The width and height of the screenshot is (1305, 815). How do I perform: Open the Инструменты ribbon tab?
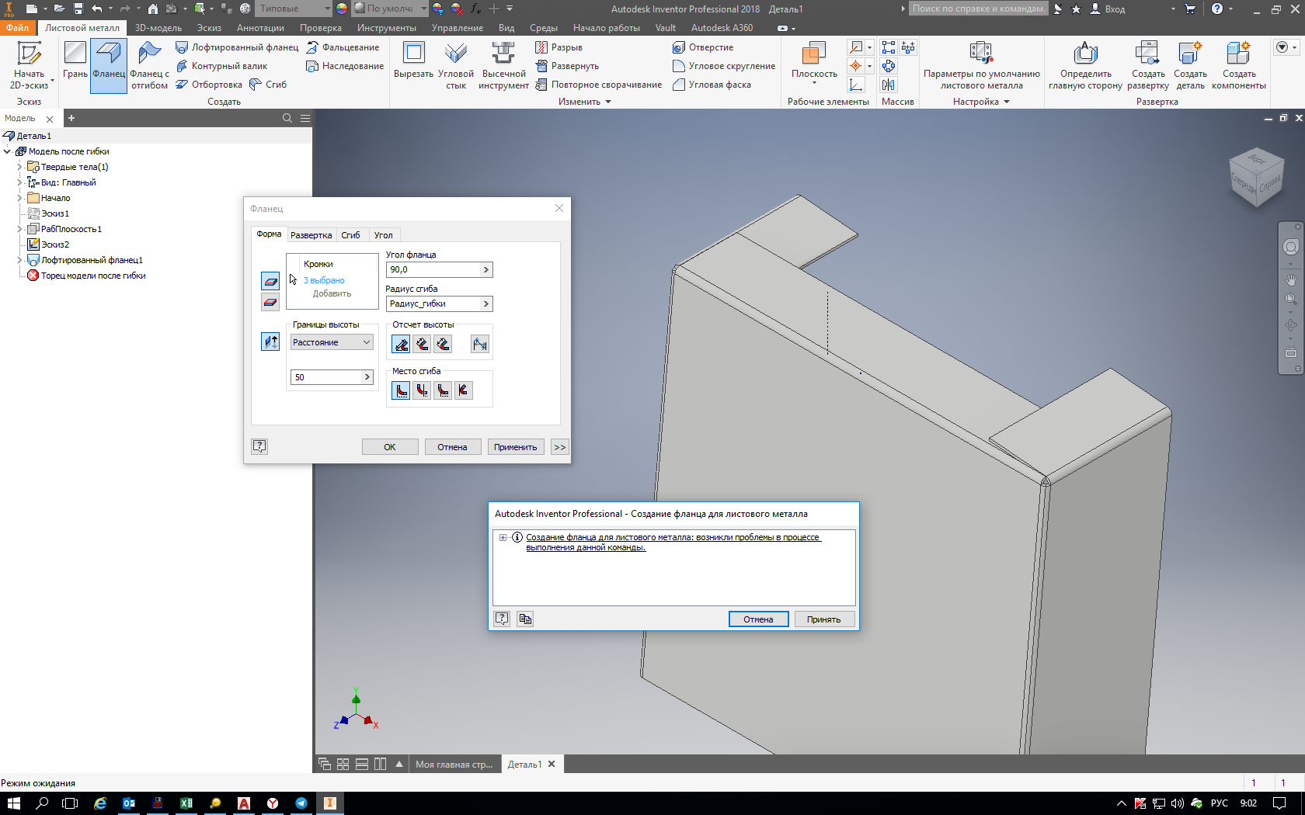[387, 28]
